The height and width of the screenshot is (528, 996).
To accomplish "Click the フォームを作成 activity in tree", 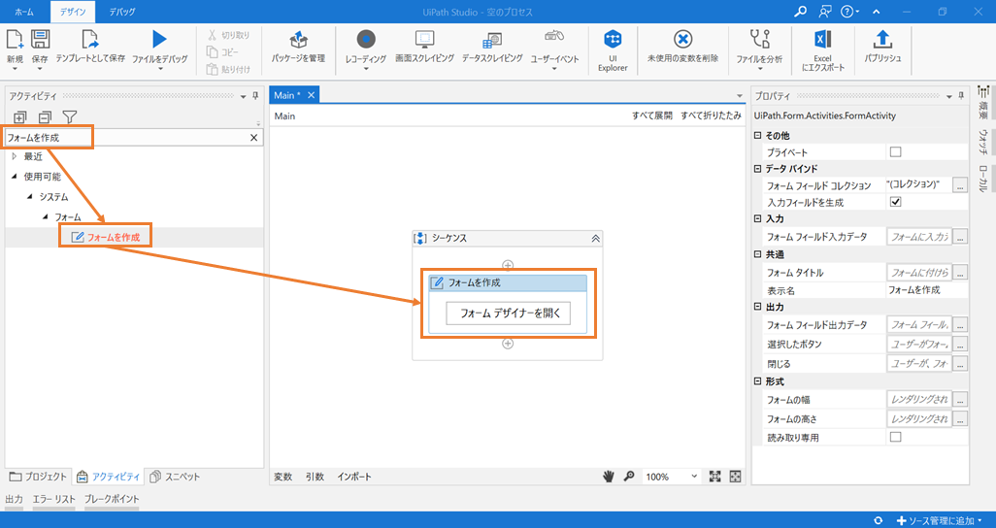I will pyautogui.click(x=106, y=237).
